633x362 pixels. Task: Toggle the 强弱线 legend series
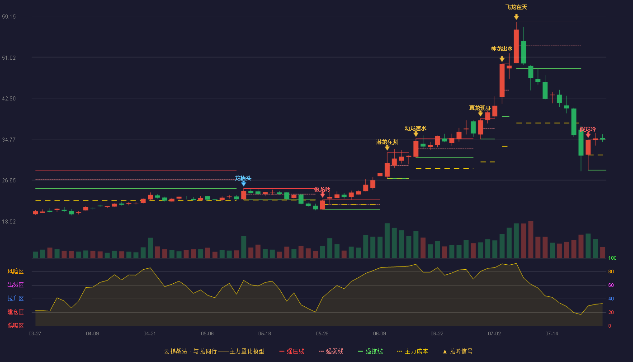(x=331, y=351)
